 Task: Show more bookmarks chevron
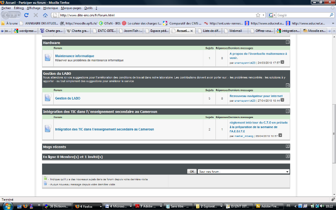(x=333, y=23)
